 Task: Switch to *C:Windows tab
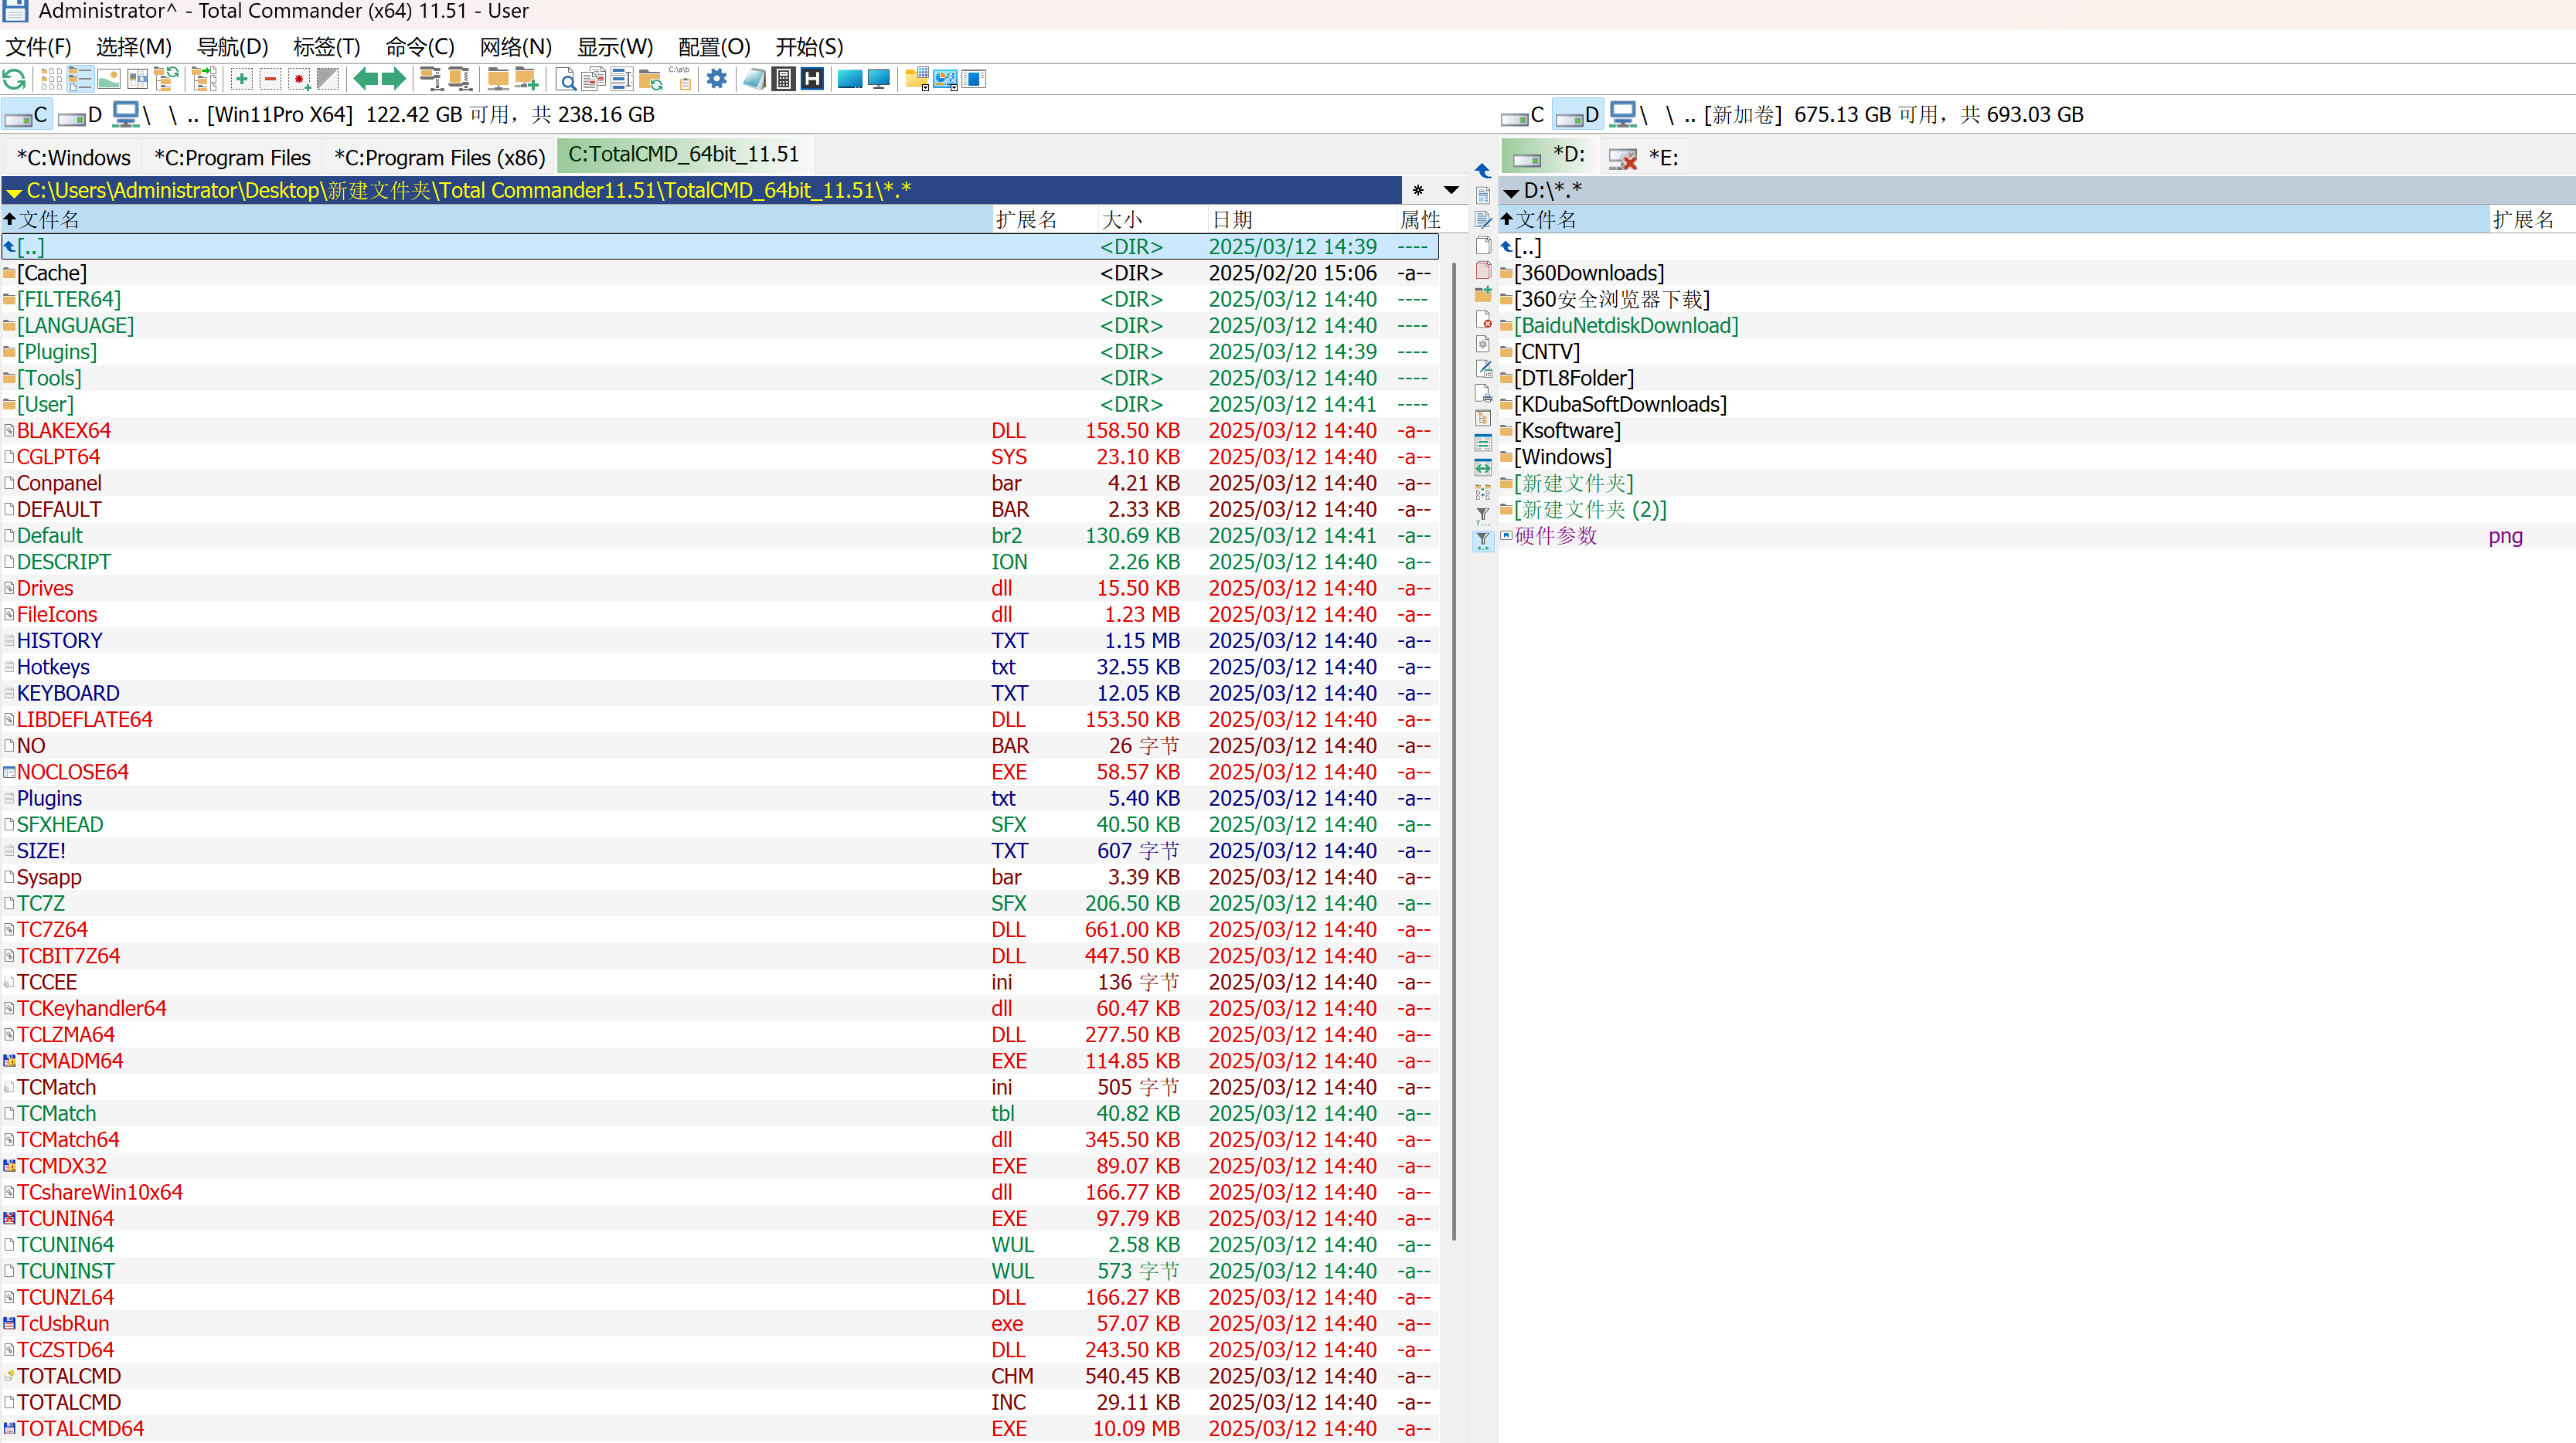coord(74,158)
